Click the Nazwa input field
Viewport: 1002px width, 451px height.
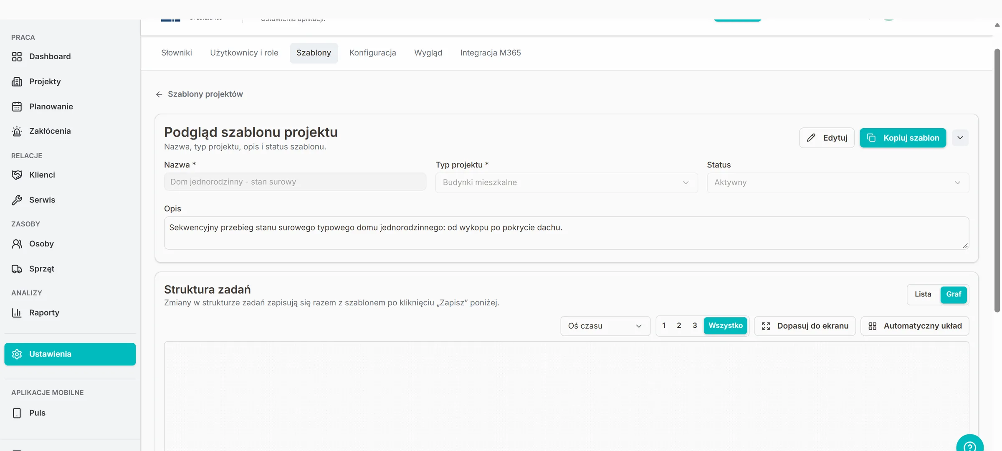pyautogui.click(x=295, y=182)
